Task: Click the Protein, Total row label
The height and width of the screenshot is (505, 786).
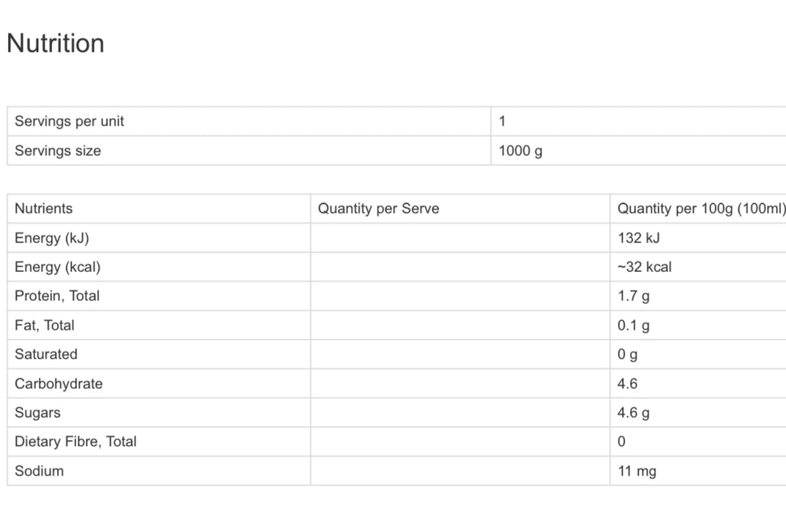Action: (x=57, y=296)
